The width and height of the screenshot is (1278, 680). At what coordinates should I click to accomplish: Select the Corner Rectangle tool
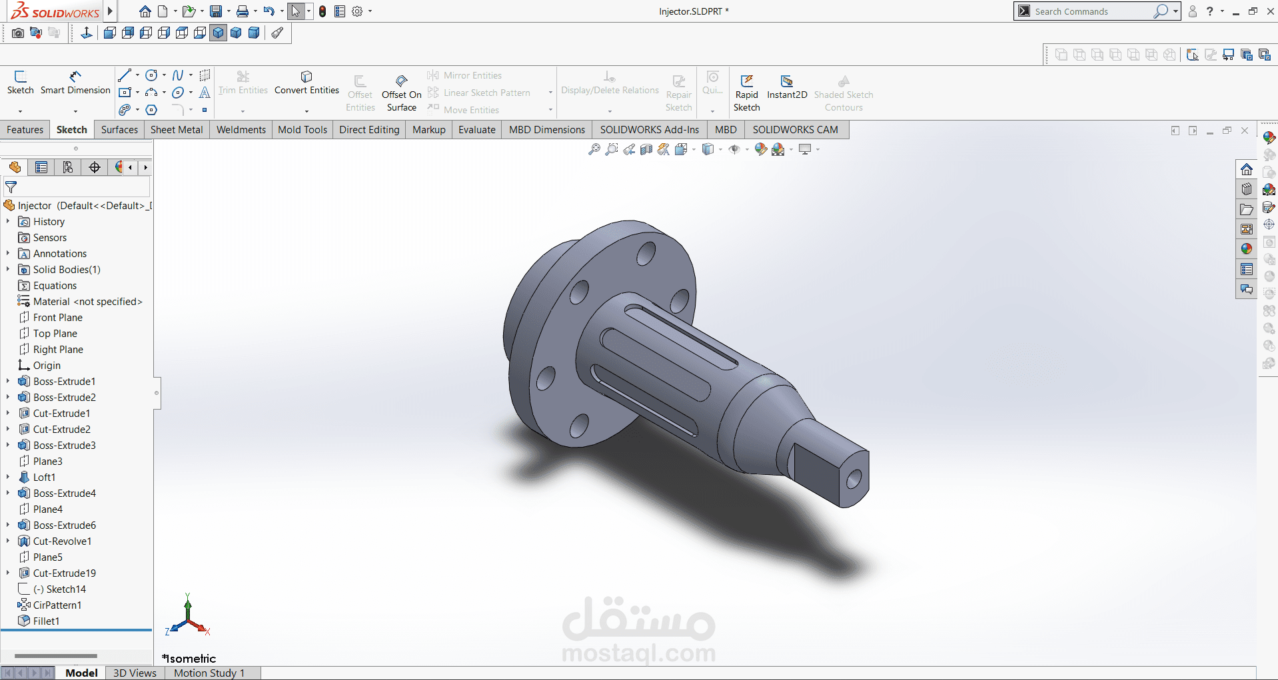[x=125, y=93]
